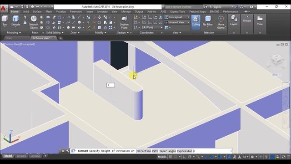Open the World coordinate system dropdown
291x164 pixels.
152,27
